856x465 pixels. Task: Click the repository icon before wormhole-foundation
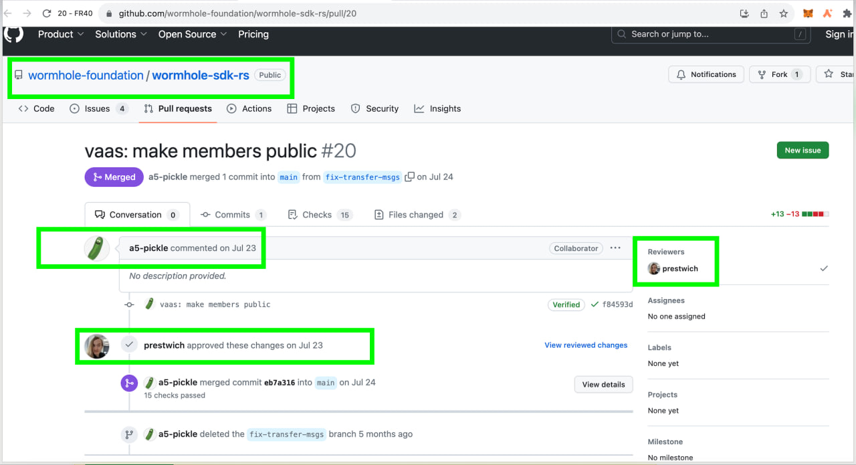(19, 75)
